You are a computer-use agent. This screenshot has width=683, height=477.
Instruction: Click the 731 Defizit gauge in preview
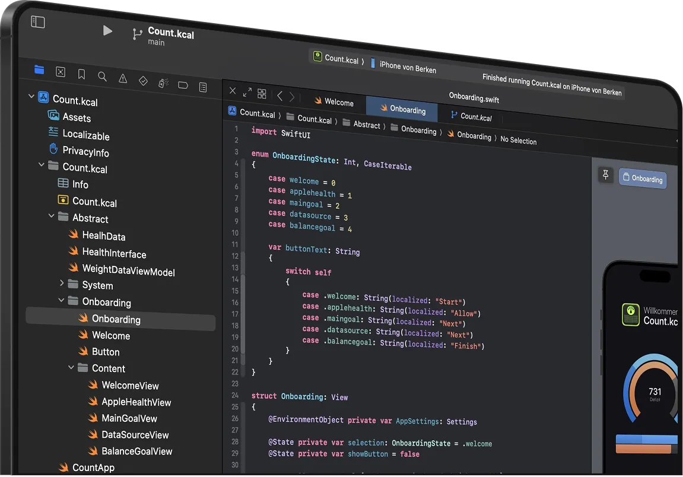(652, 389)
